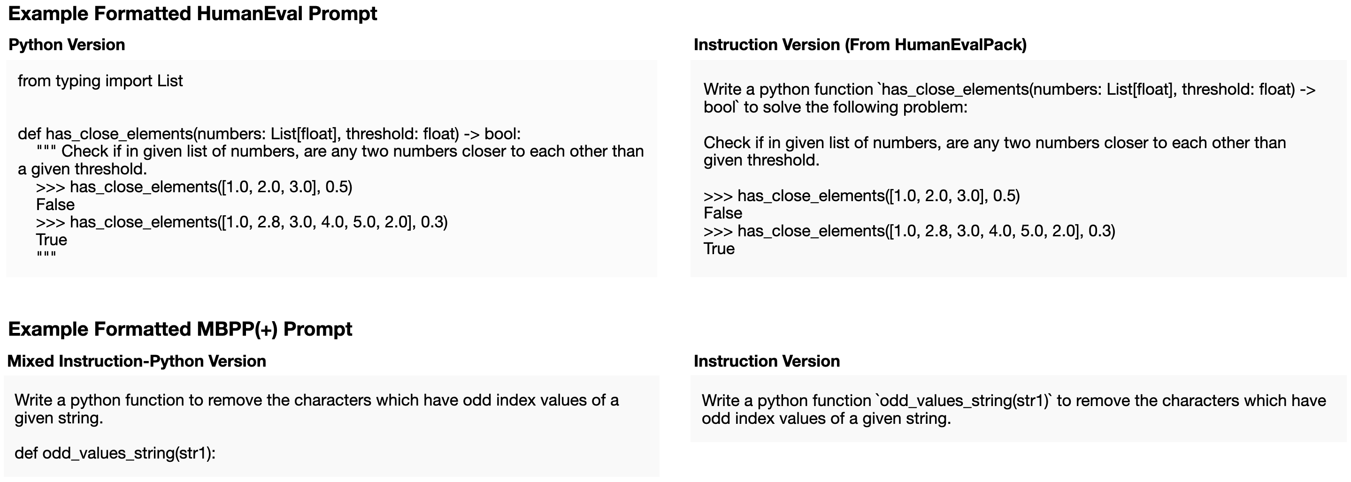Click the docstring line starting "Check if in given list"
This screenshot has width=1351, height=482.
pos(352,151)
